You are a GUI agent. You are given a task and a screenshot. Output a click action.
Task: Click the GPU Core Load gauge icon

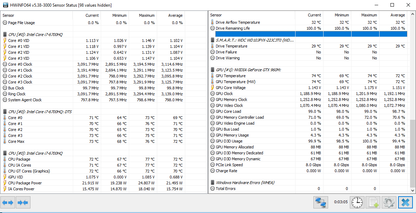pyautogui.click(x=212, y=111)
